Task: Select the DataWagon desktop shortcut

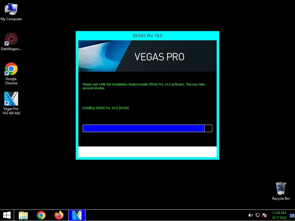Action: click(x=11, y=41)
